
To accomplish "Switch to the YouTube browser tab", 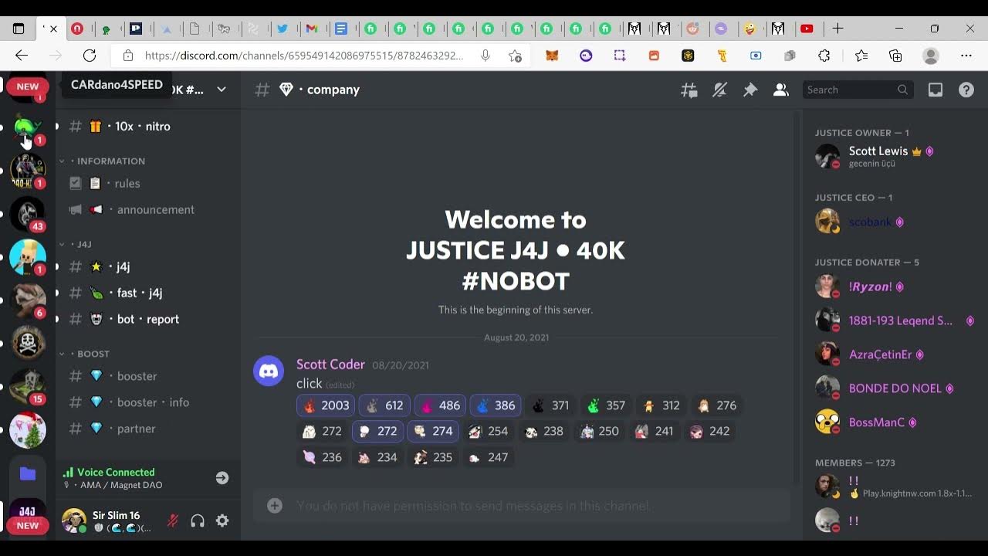I will tap(807, 29).
